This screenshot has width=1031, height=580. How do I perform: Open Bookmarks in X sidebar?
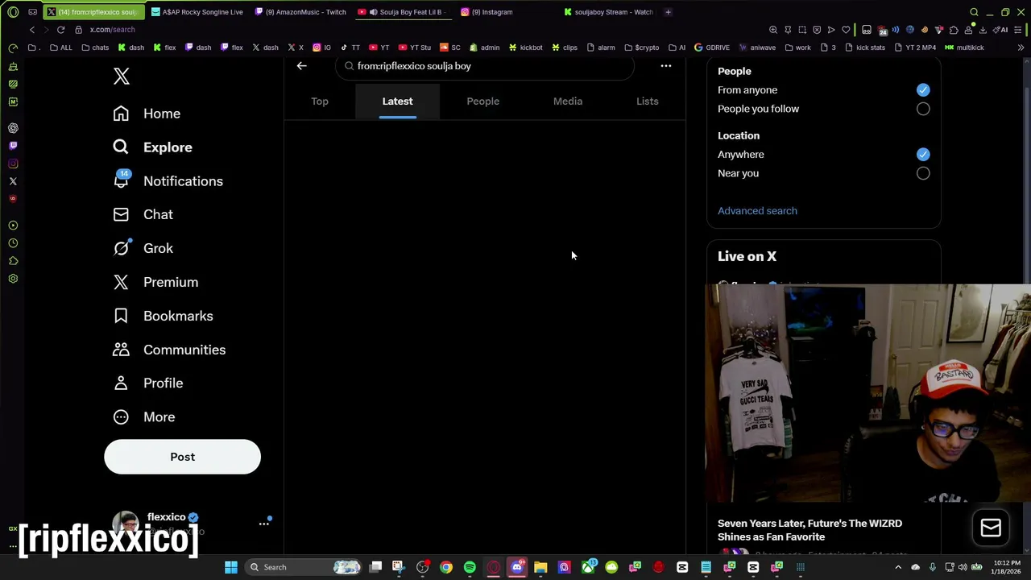coord(163,316)
